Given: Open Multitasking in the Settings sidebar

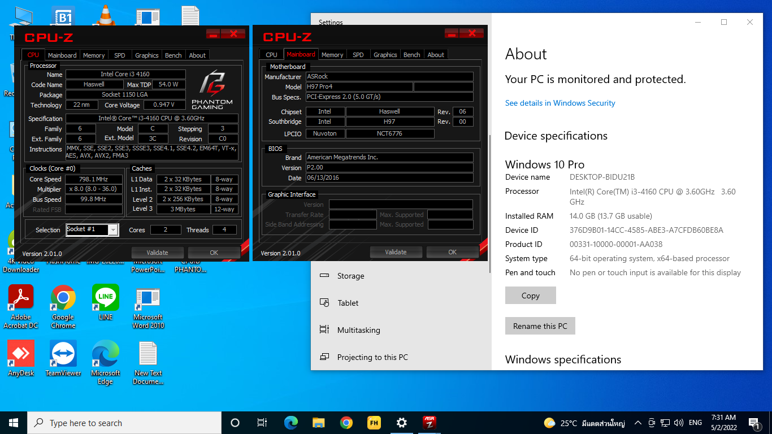Looking at the screenshot, I should pos(358,330).
